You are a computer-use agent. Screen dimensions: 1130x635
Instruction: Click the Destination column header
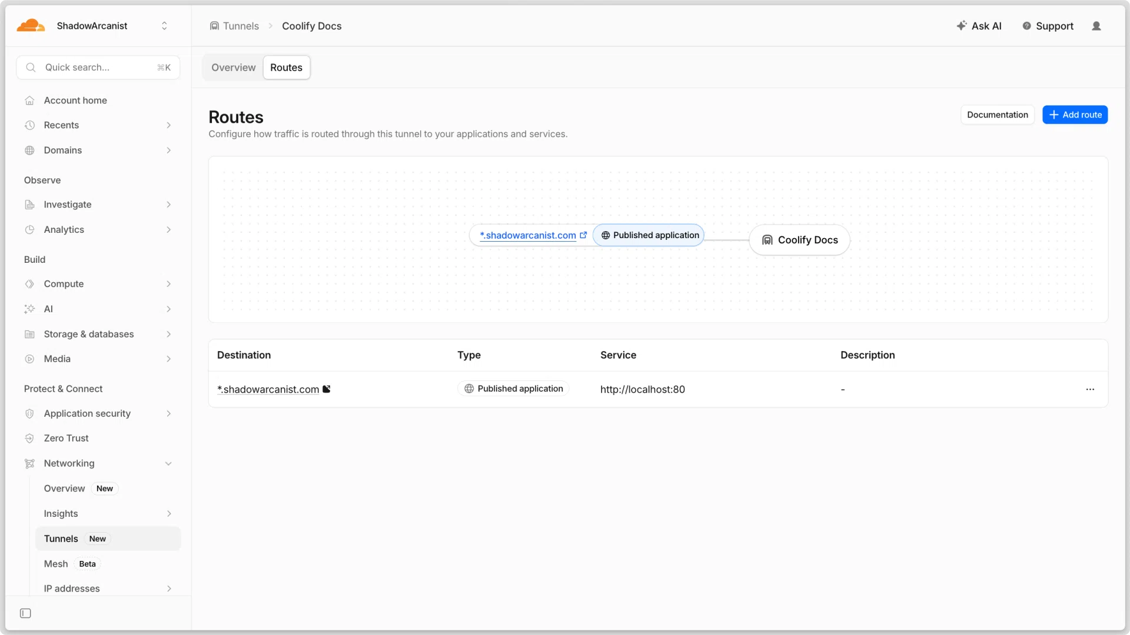[244, 355]
